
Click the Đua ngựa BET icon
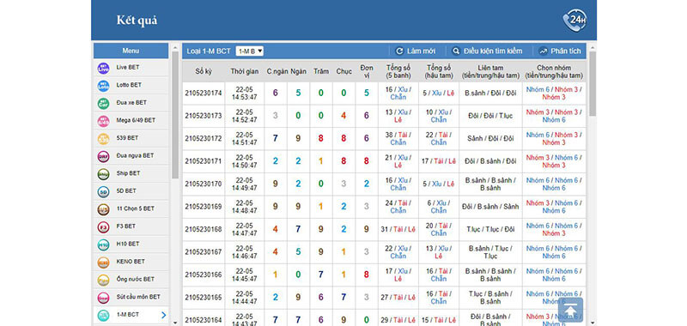[103, 157]
